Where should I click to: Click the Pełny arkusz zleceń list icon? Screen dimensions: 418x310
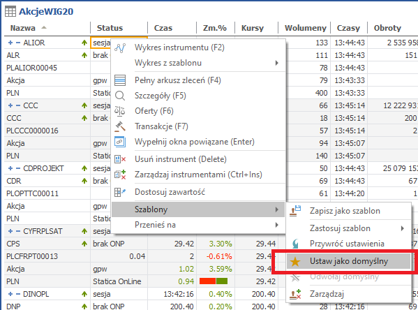coord(120,80)
